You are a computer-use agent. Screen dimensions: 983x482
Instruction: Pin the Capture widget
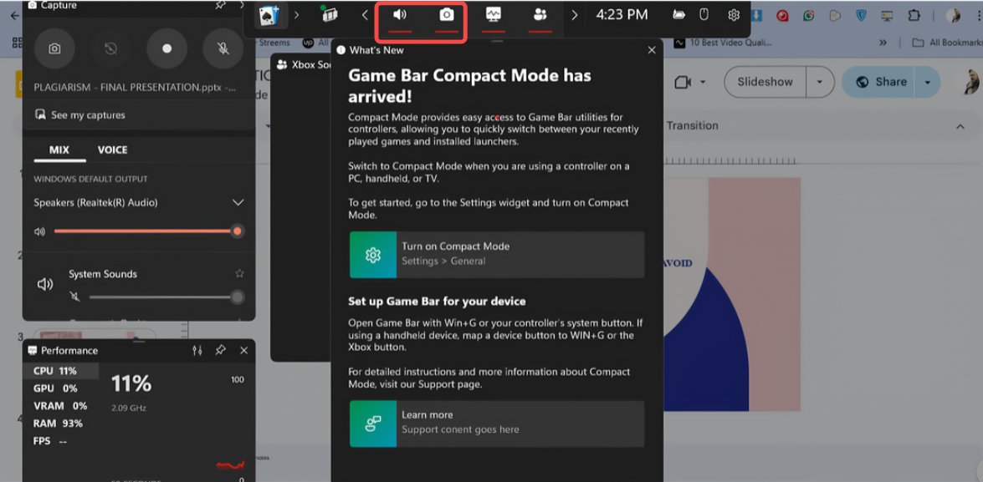click(x=220, y=5)
